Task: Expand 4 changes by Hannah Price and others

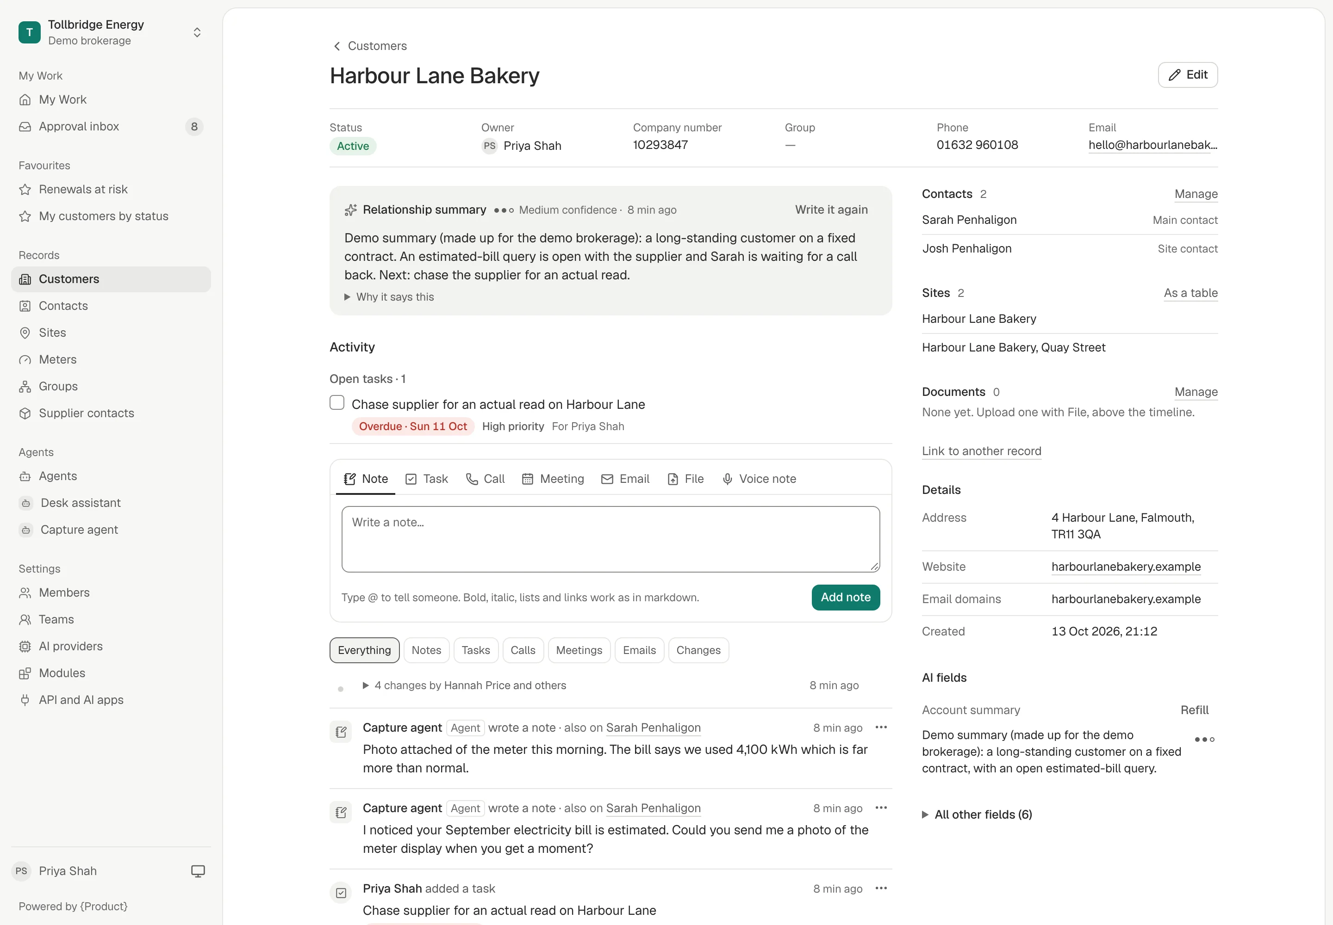Action: [464, 685]
